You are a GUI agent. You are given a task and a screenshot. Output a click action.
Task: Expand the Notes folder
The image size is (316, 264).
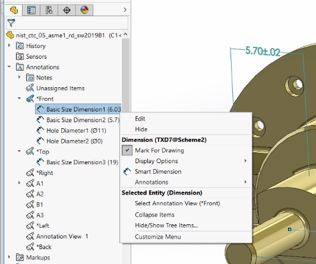click(20, 77)
